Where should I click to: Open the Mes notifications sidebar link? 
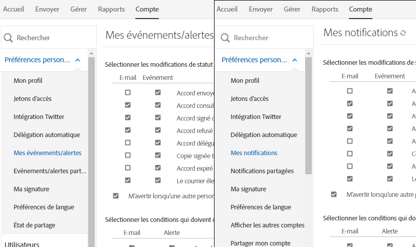pyautogui.click(x=254, y=153)
